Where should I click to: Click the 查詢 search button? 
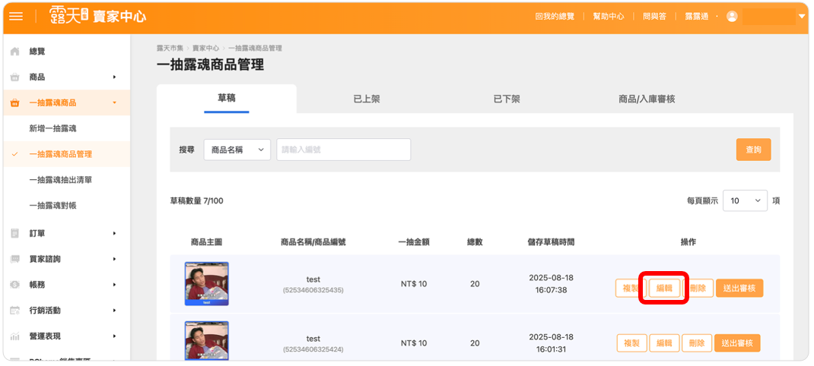[753, 150]
